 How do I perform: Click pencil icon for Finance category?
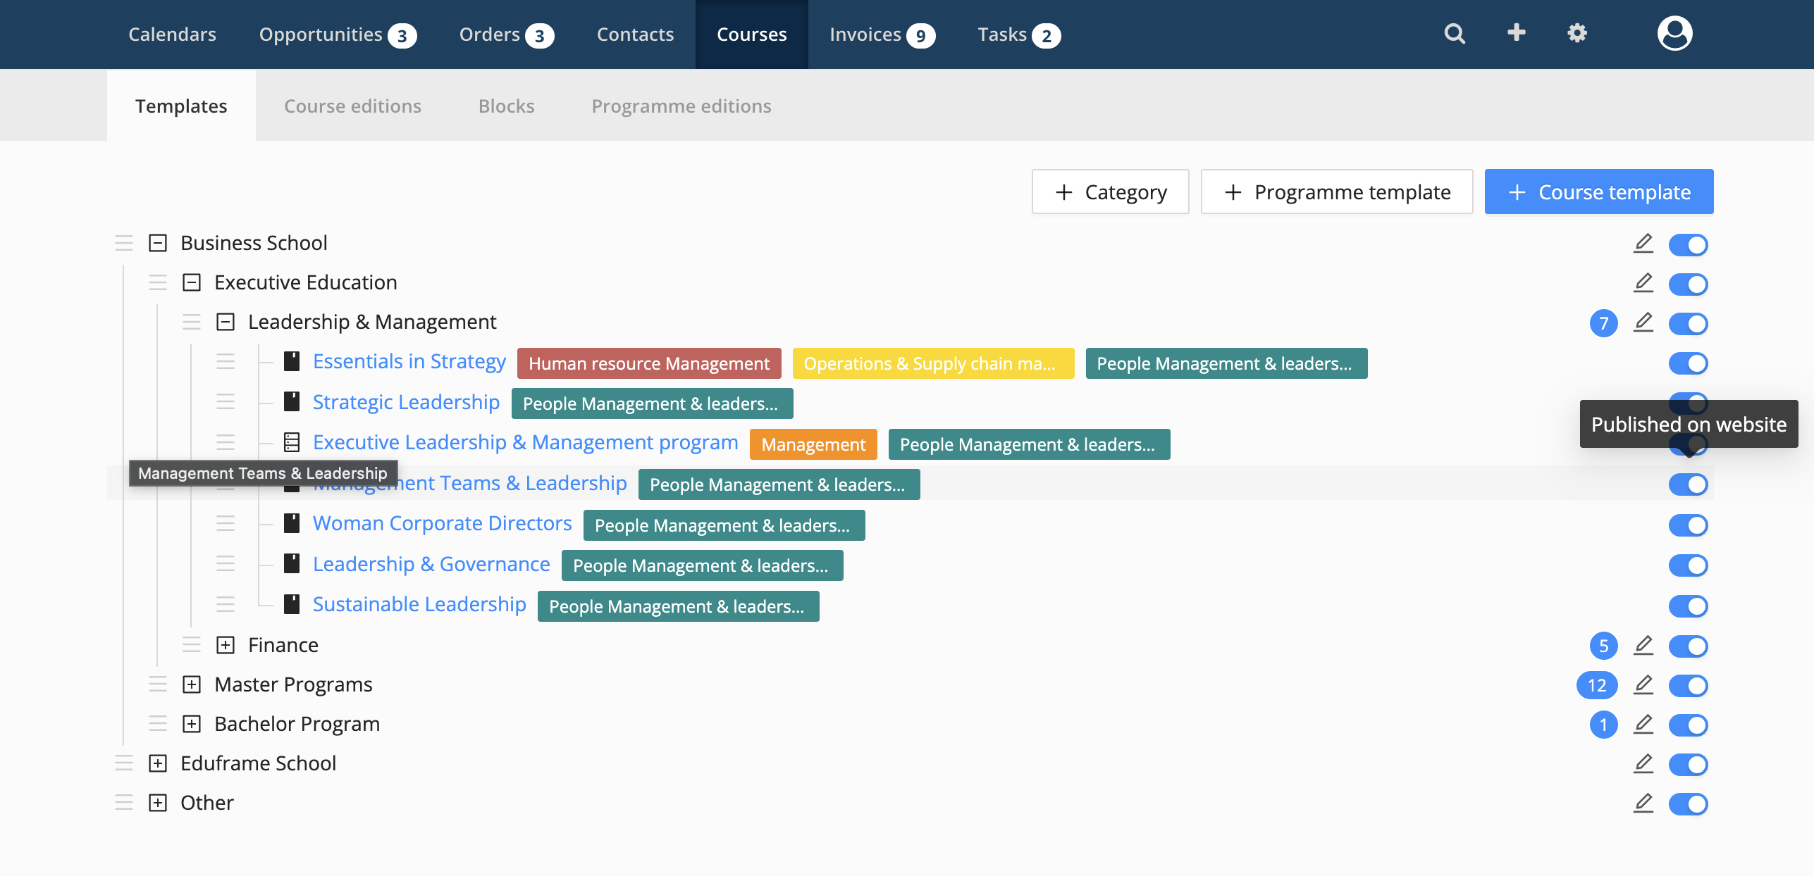(x=1643, y=645)
